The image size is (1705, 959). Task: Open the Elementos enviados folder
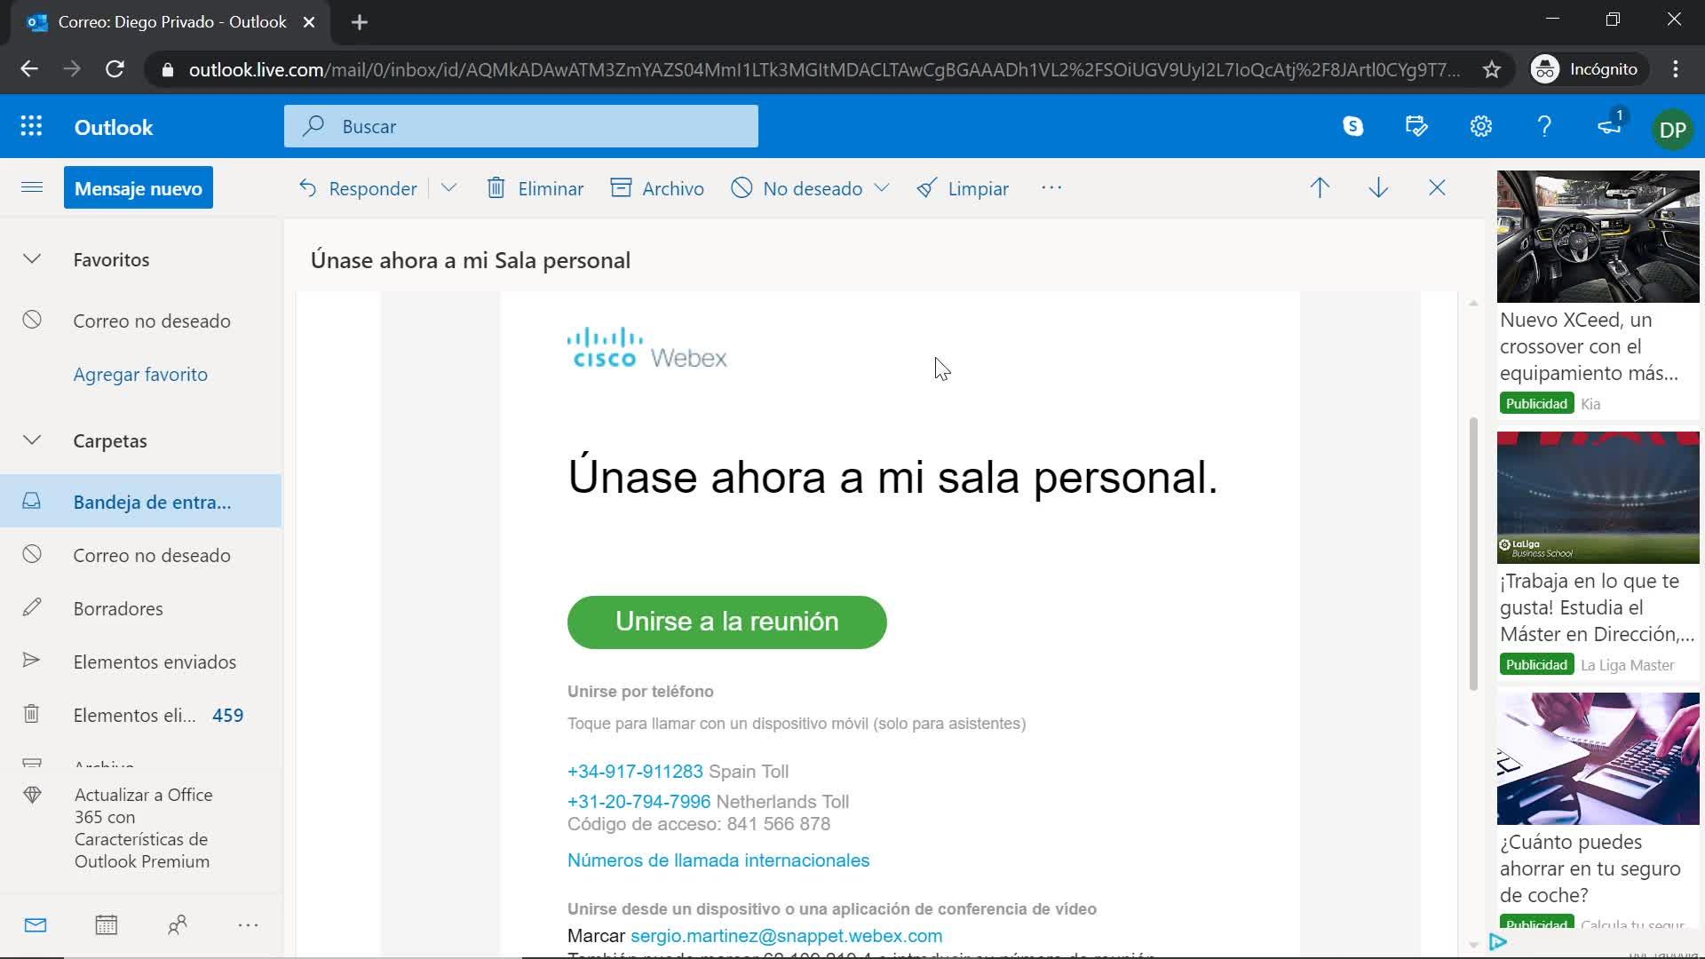[155, 662]
